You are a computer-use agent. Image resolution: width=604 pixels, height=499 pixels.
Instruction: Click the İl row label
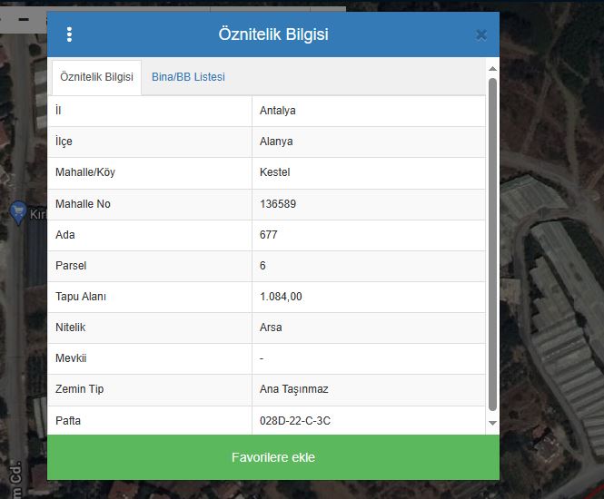(x=58, y=111)
